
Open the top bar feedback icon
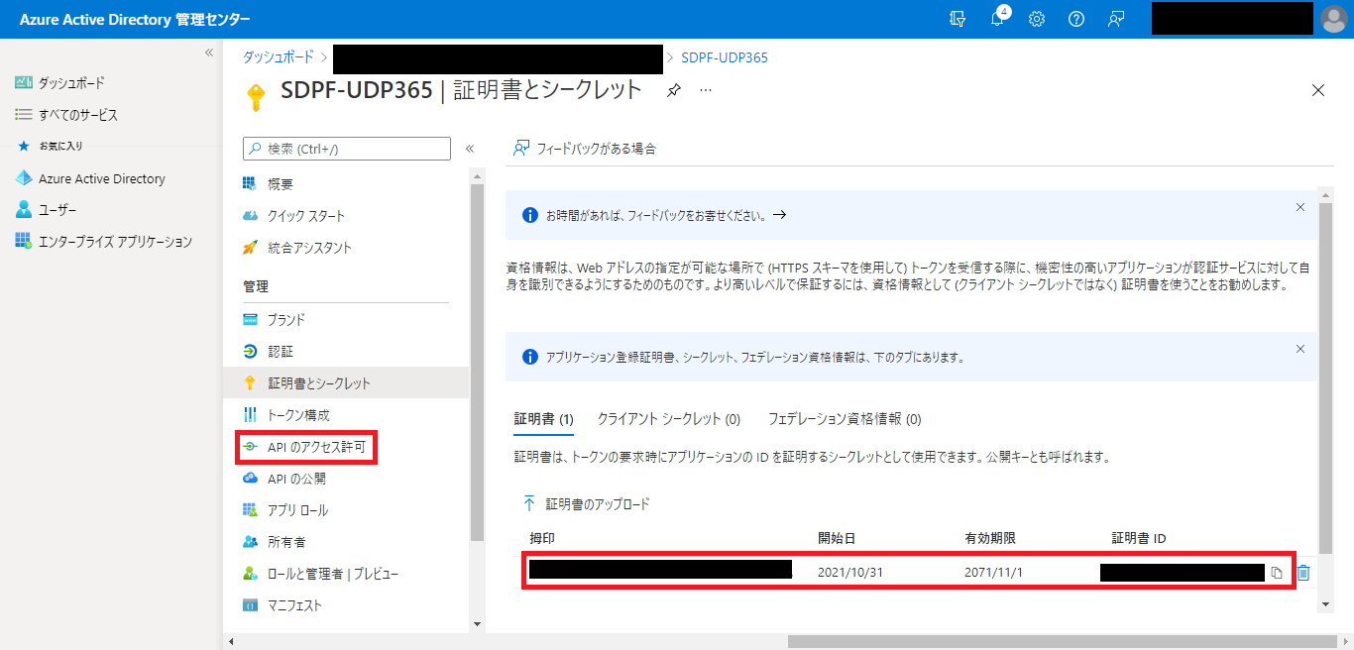[1116, 19]
